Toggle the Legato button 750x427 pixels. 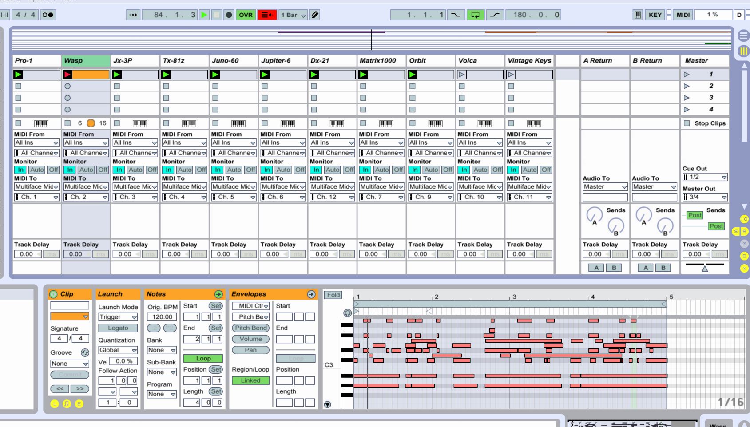(x=118, y=328)
